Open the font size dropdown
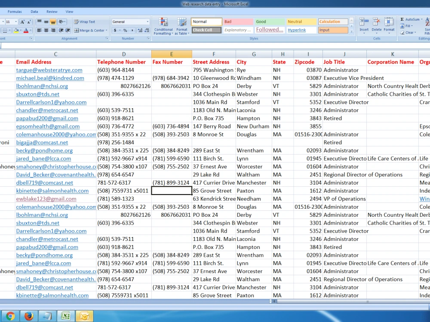This screenshot has width=430, height=322. point(15,21)
